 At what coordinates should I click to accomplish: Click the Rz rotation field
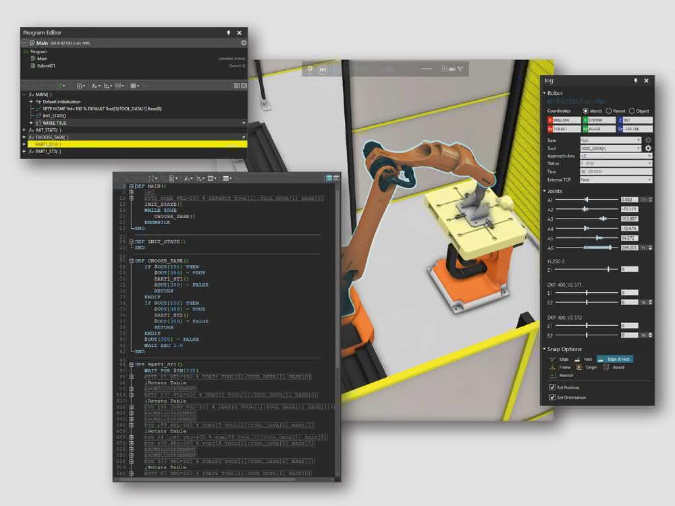(638, 129)
